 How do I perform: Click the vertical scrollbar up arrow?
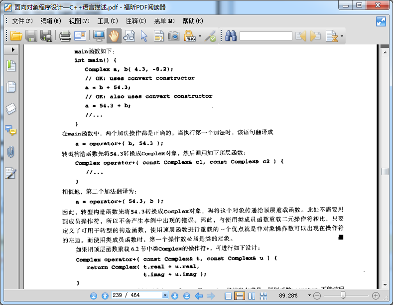385,52
